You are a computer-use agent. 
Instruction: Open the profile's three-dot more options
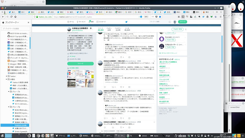click(x=186, y=29)
